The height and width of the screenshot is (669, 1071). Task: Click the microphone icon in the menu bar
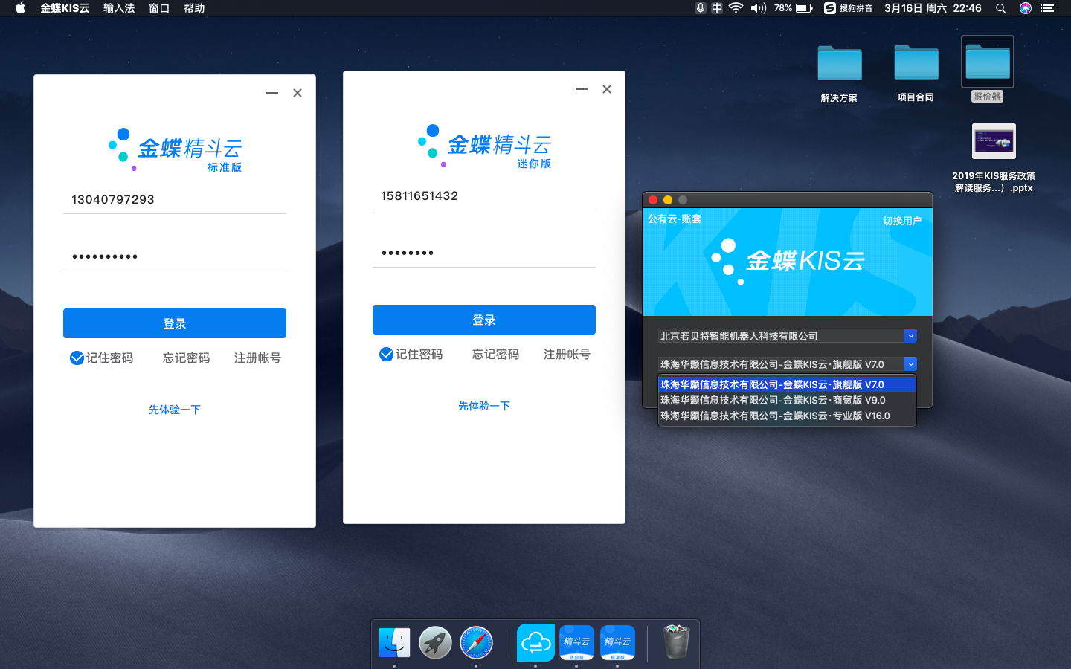pyautogui.click(x=700, y=8)
